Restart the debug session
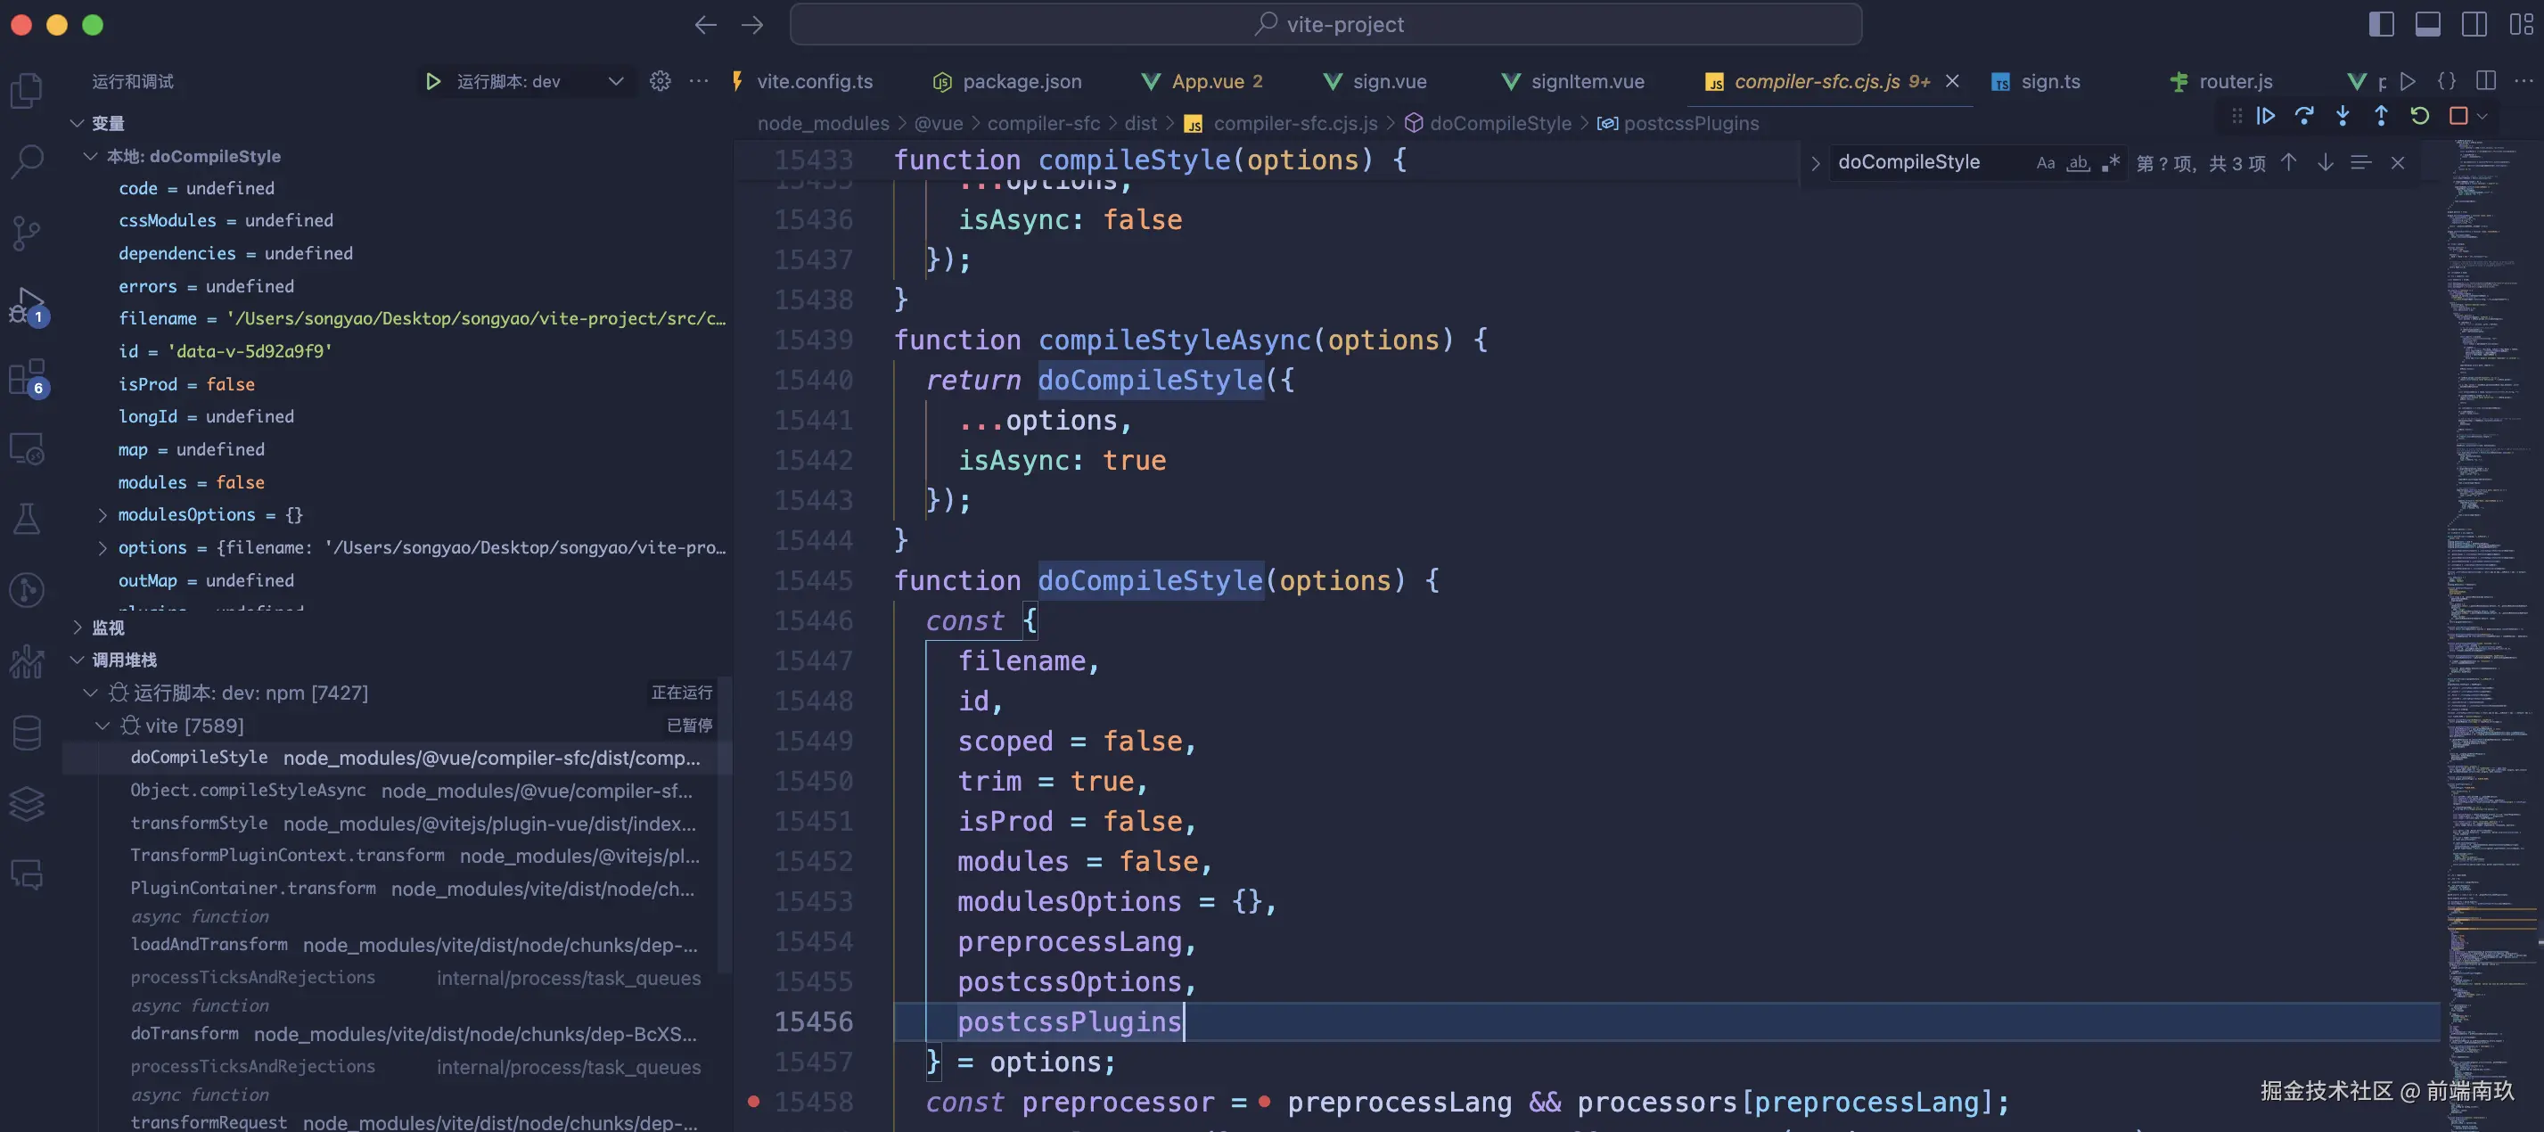Viewport: 2544px width, 1132px height. pyautogui.click(x=2419, y=117)
